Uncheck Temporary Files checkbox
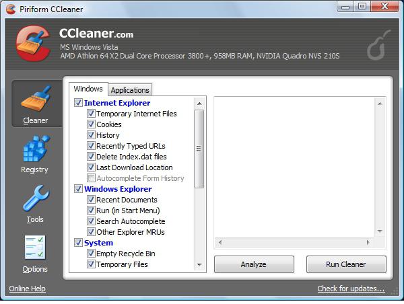 coord(91,264)
